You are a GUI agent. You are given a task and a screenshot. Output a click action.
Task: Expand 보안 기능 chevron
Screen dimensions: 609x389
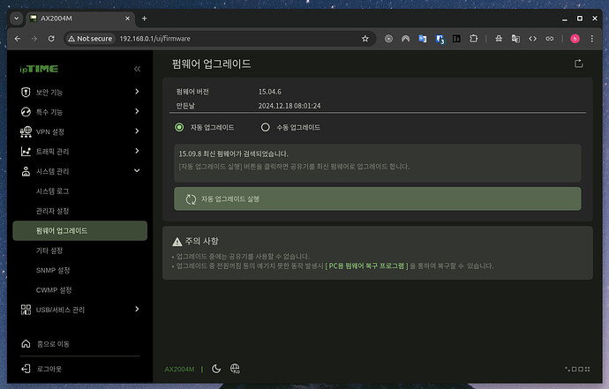pos(137,92)
